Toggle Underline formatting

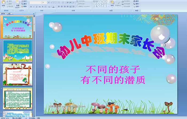coord(37,7)
